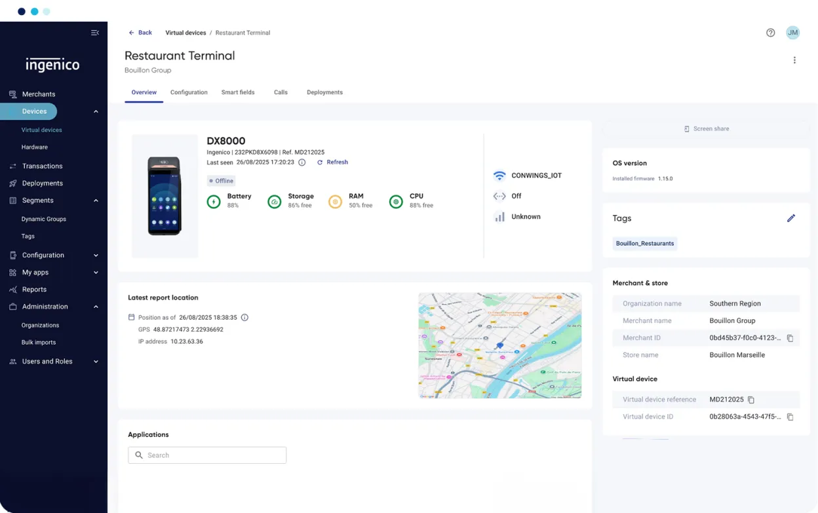Image resolution: width=818 pixels, height=513 pixels.
Task: Collapse the Devices section in sidebar
Action: pos(96,111)
